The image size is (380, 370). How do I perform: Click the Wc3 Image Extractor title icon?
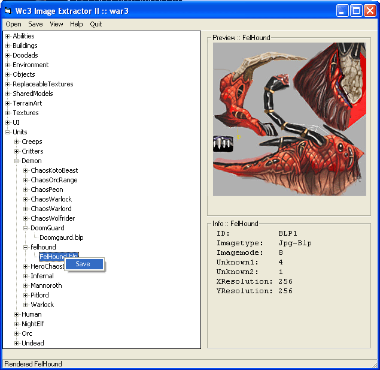[8, 11]
